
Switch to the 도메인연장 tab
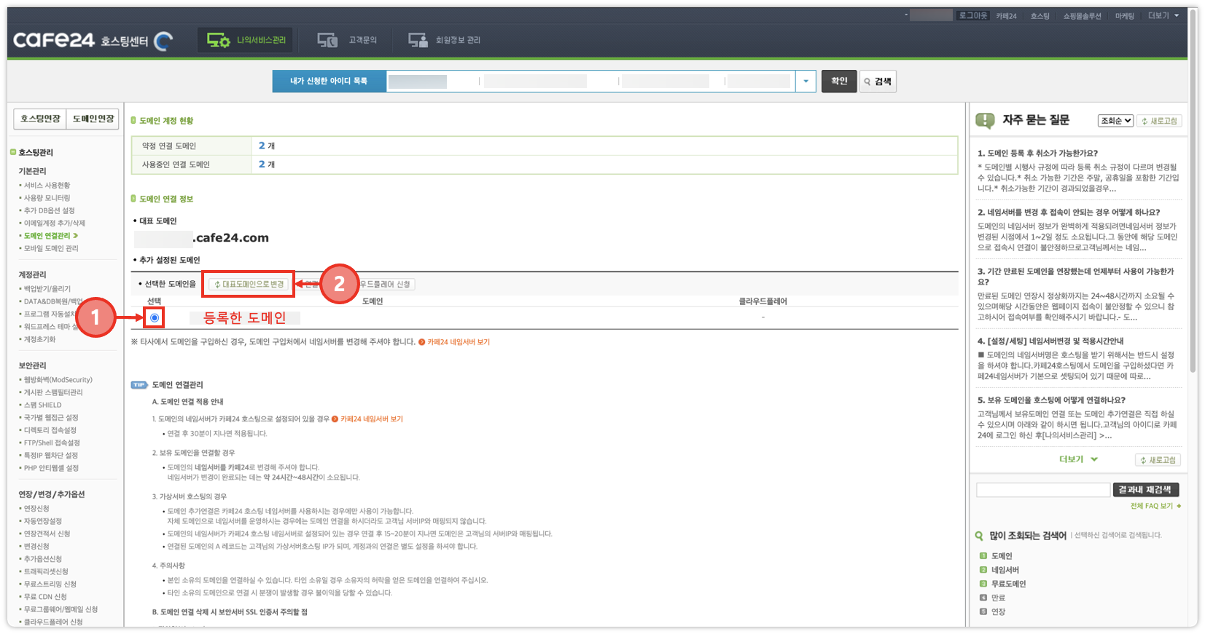pos(93,119)
